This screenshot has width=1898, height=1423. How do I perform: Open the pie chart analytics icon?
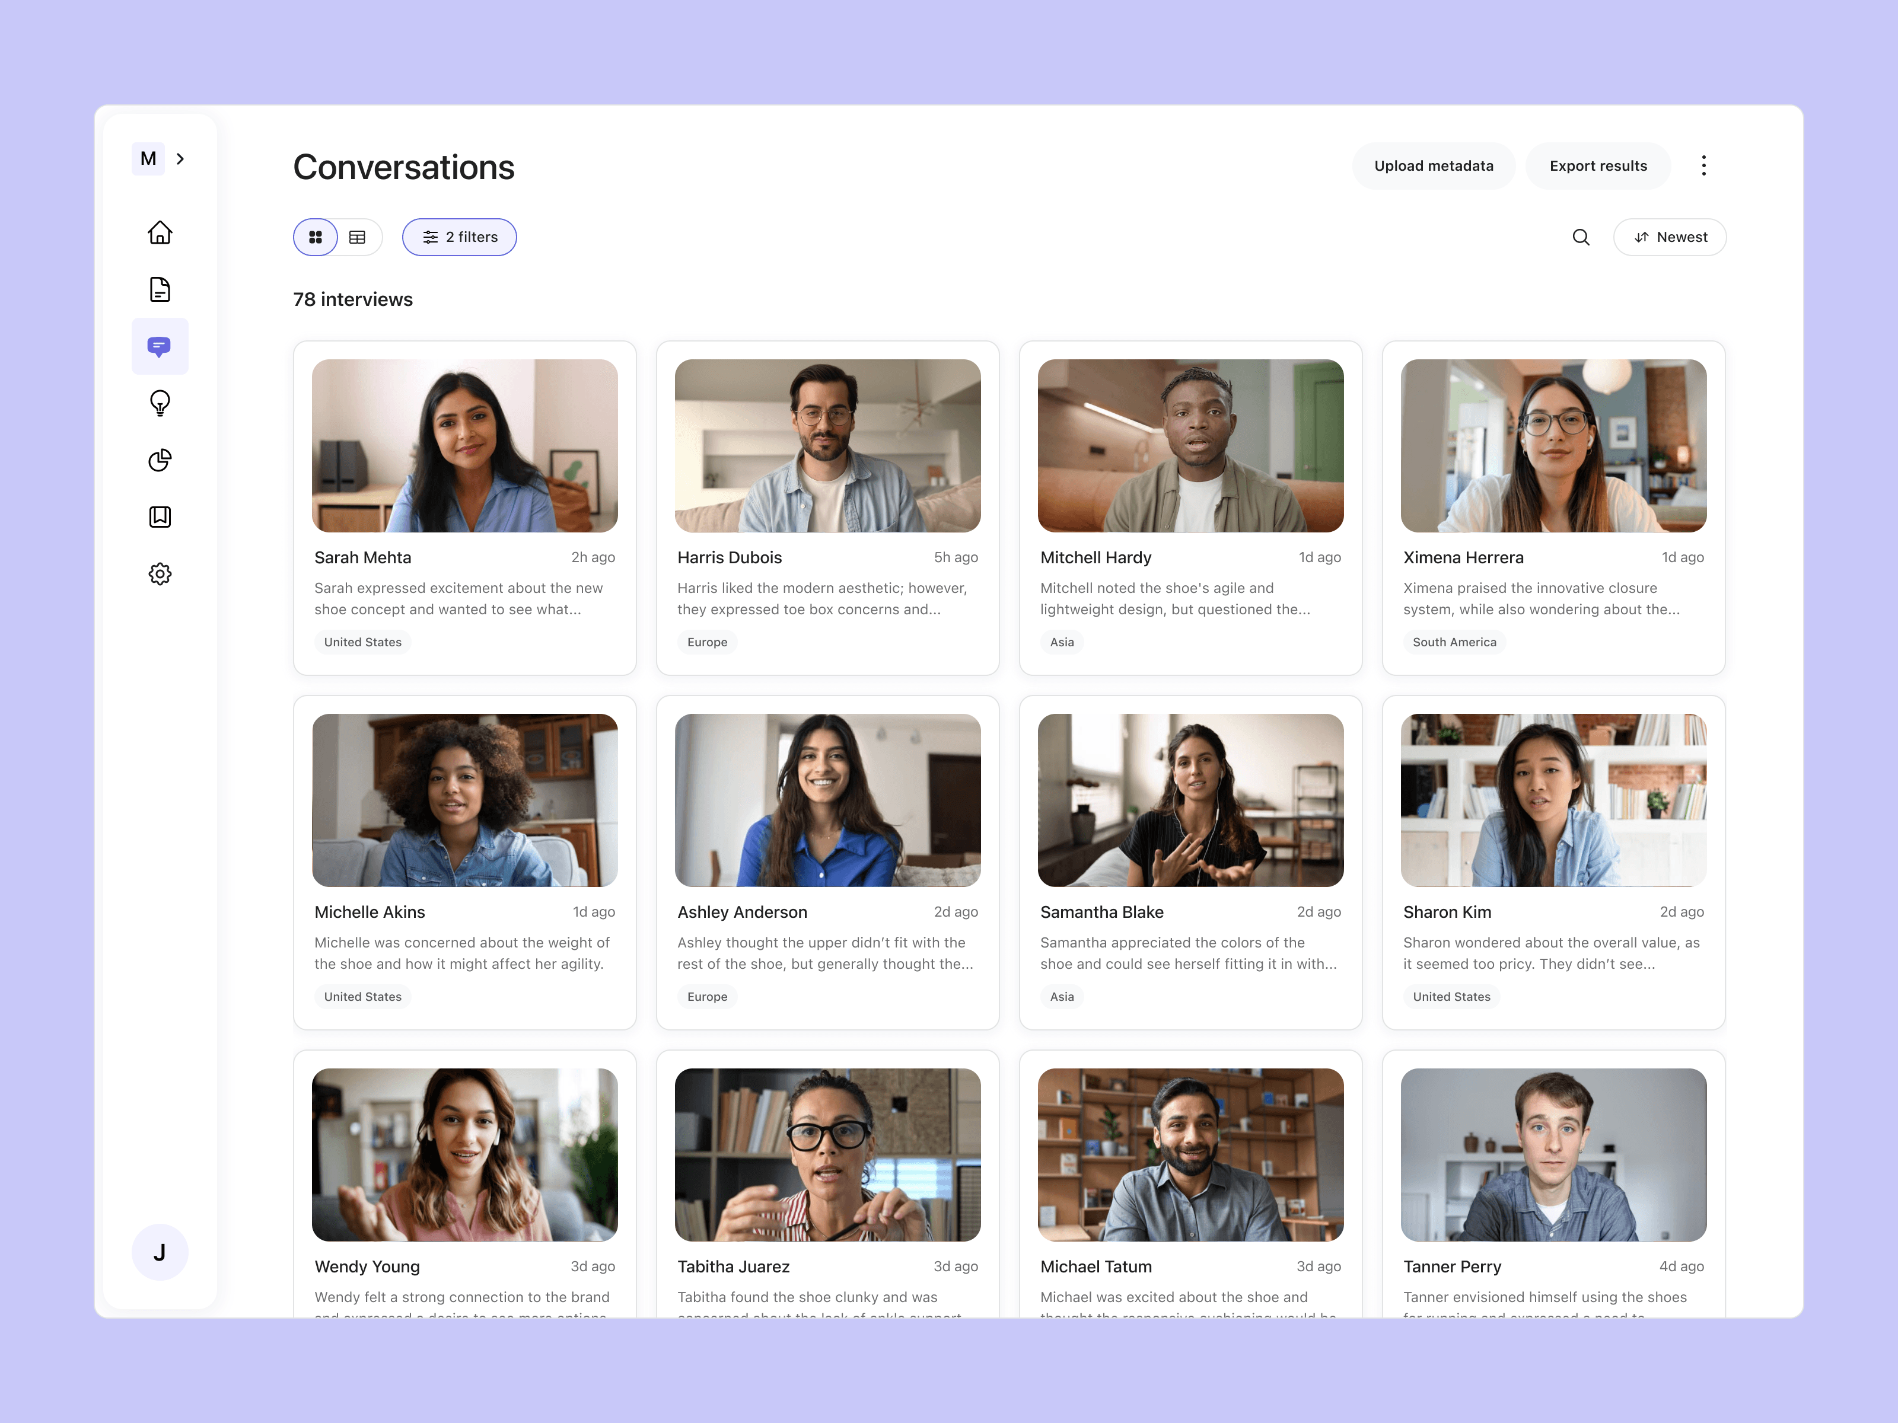[160, 460]
